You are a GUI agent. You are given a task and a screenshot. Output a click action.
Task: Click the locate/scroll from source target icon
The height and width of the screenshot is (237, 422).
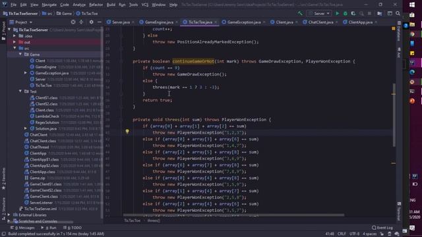[73, 22]
